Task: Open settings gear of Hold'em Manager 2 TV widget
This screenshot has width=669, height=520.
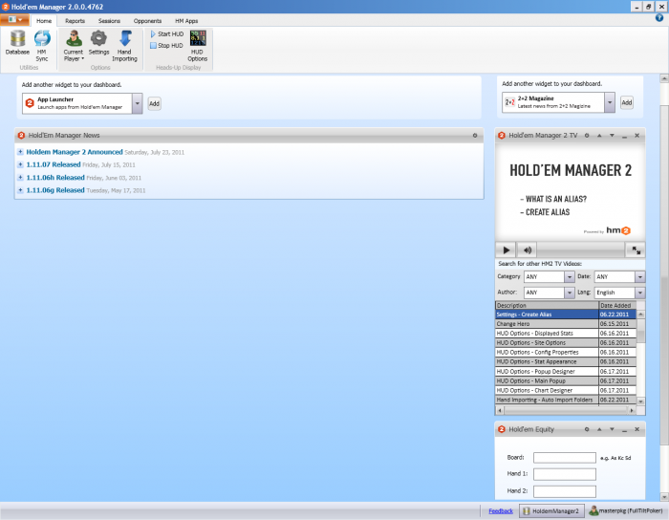Action: click(x=587, y=135)
